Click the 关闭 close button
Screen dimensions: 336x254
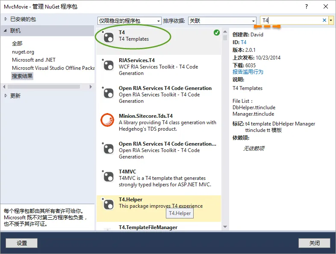point(314,243)
